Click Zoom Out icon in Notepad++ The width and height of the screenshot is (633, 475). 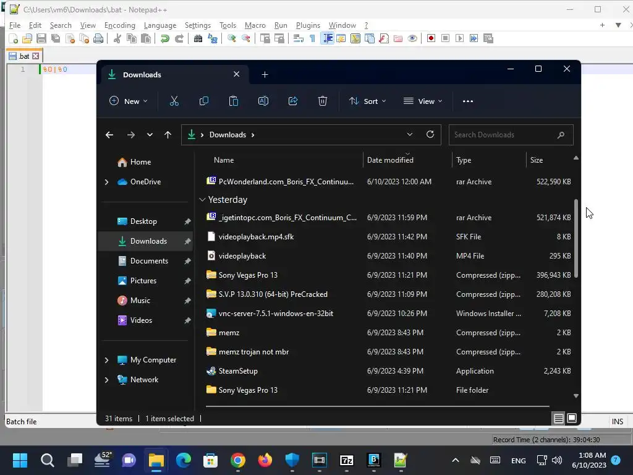tap(245, 38)
